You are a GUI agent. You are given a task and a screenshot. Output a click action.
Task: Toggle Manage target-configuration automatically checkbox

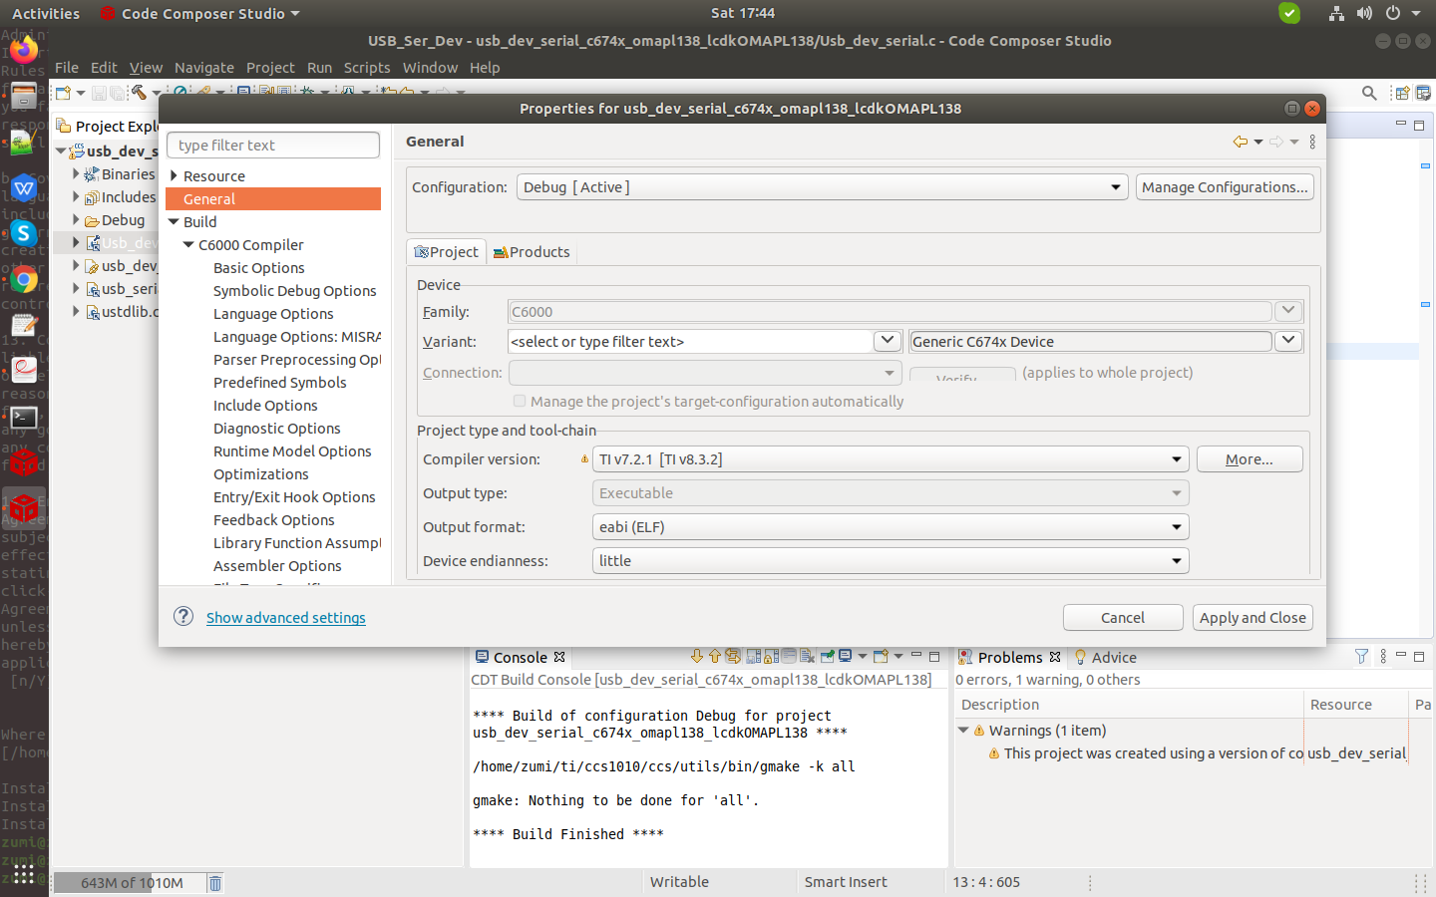[x=520, y=401]
